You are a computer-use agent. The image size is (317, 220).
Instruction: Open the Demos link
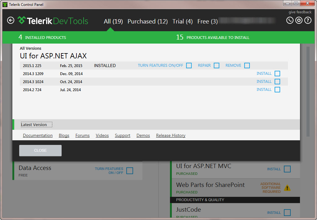[143, 135]
